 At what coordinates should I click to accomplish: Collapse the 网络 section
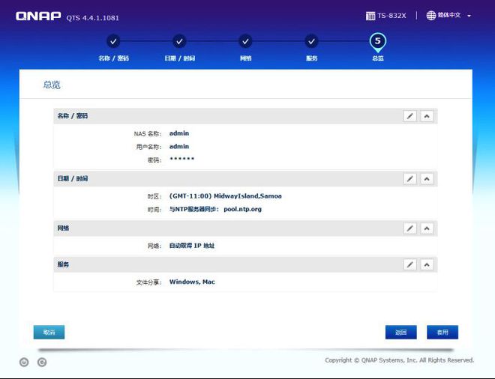(x=427, y=228)
